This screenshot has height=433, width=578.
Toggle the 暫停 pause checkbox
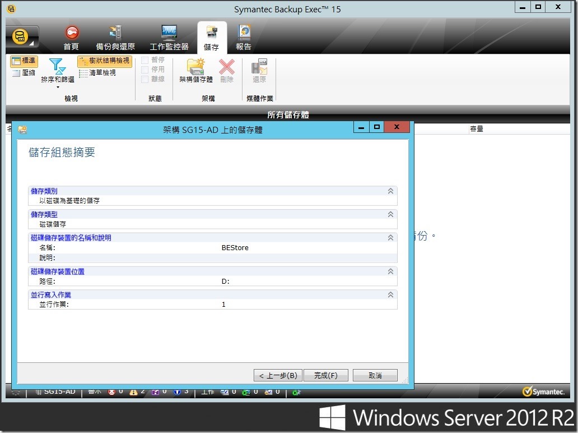pos(145,60)
